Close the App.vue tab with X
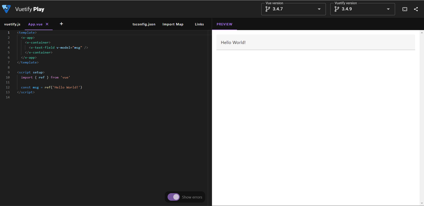424x206 pixels. click(47, 24)
